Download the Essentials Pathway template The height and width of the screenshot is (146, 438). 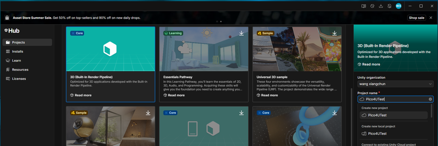click(241, 33)
